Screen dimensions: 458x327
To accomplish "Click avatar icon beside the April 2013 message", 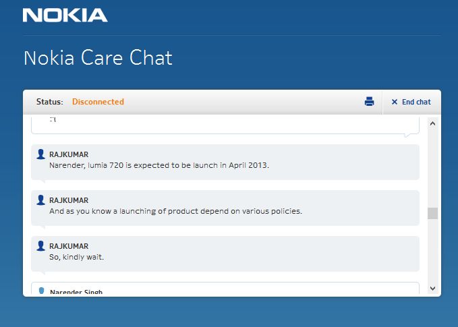I will pos(41,154).
